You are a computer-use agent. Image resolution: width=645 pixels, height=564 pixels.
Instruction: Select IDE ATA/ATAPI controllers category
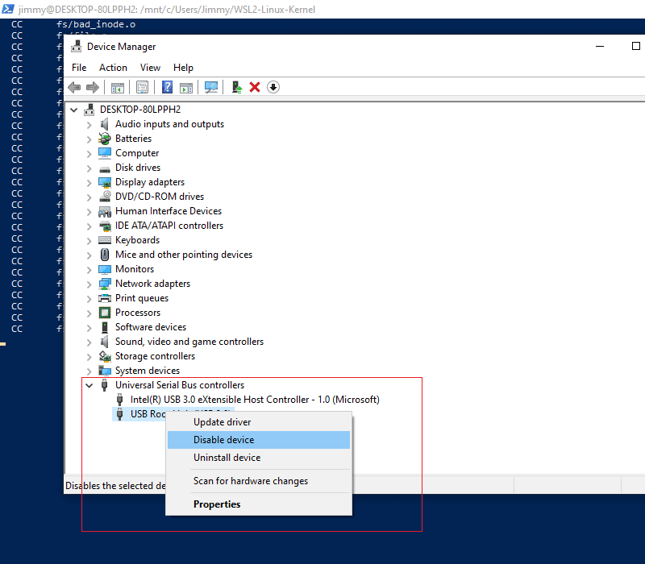pos(169,226)
